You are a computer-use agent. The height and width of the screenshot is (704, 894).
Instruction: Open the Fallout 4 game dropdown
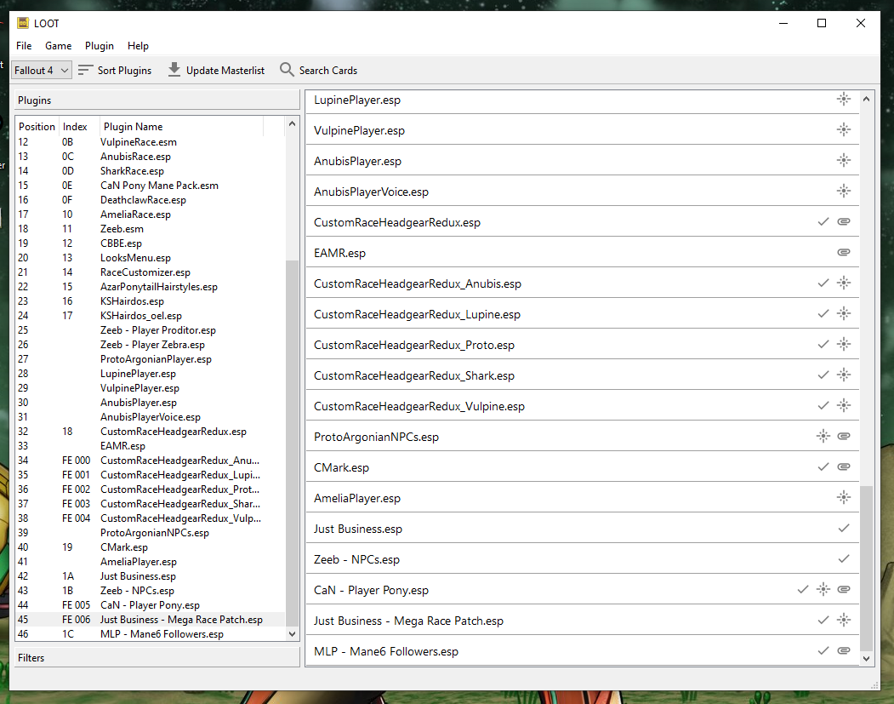[42, 70]
